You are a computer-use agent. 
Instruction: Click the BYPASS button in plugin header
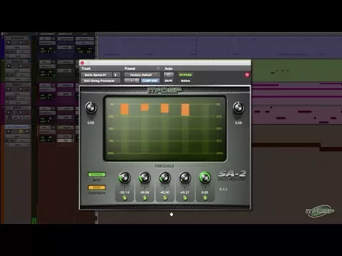[x=185, y=75]
